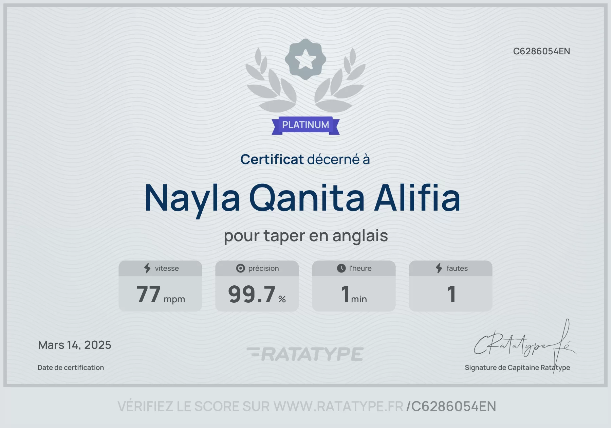Click the target icon beside précision
The height and width of the screenshot is (428, 611).
(x=240, y=268)
